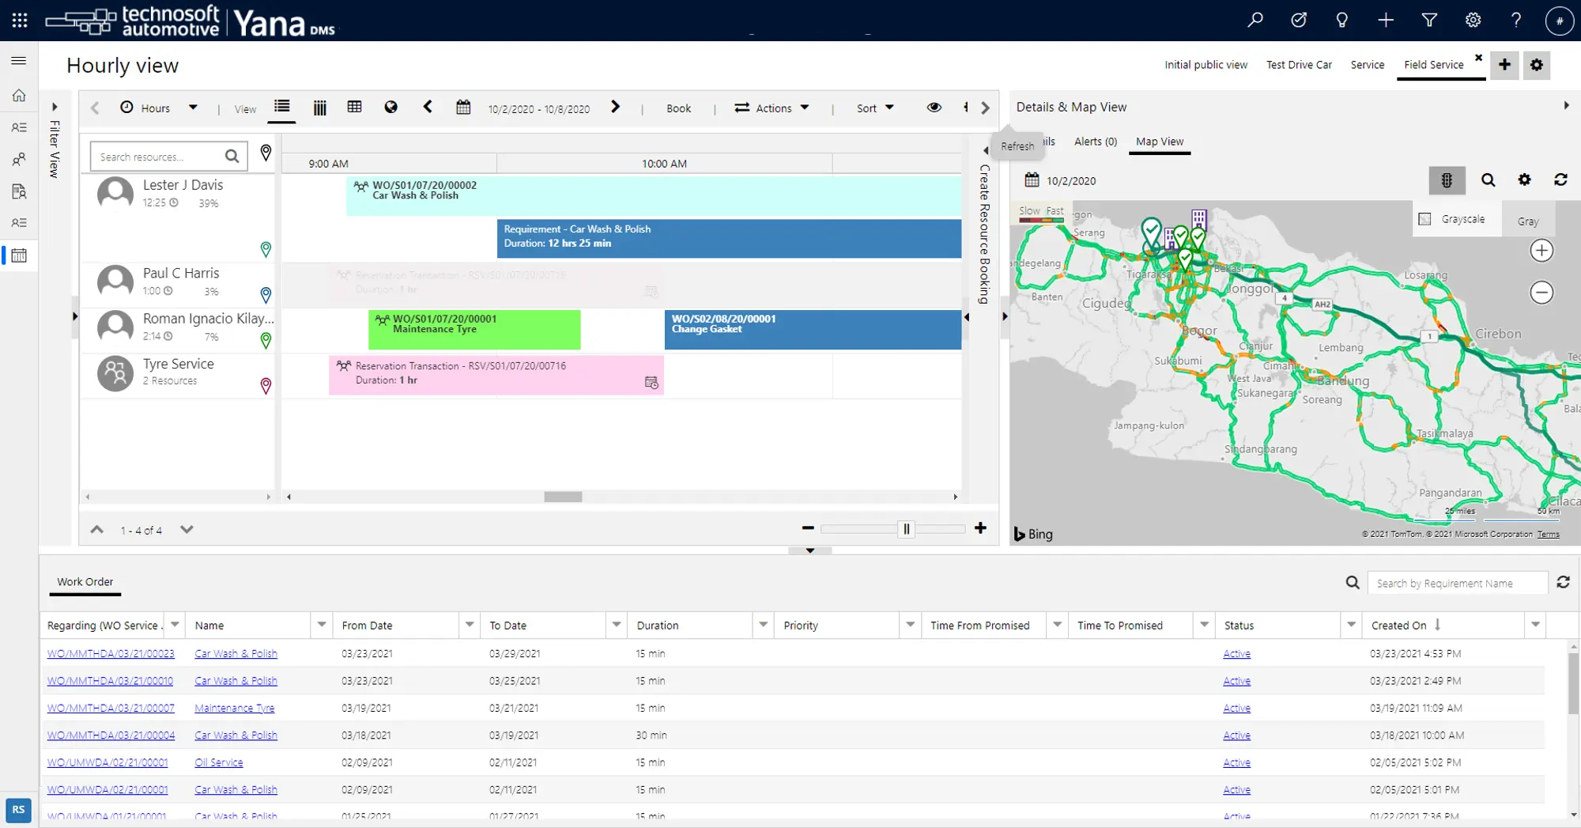This screenshot has width=1581, height=828.
Task: Zoom in on the Bing map
Action: 1541,251
